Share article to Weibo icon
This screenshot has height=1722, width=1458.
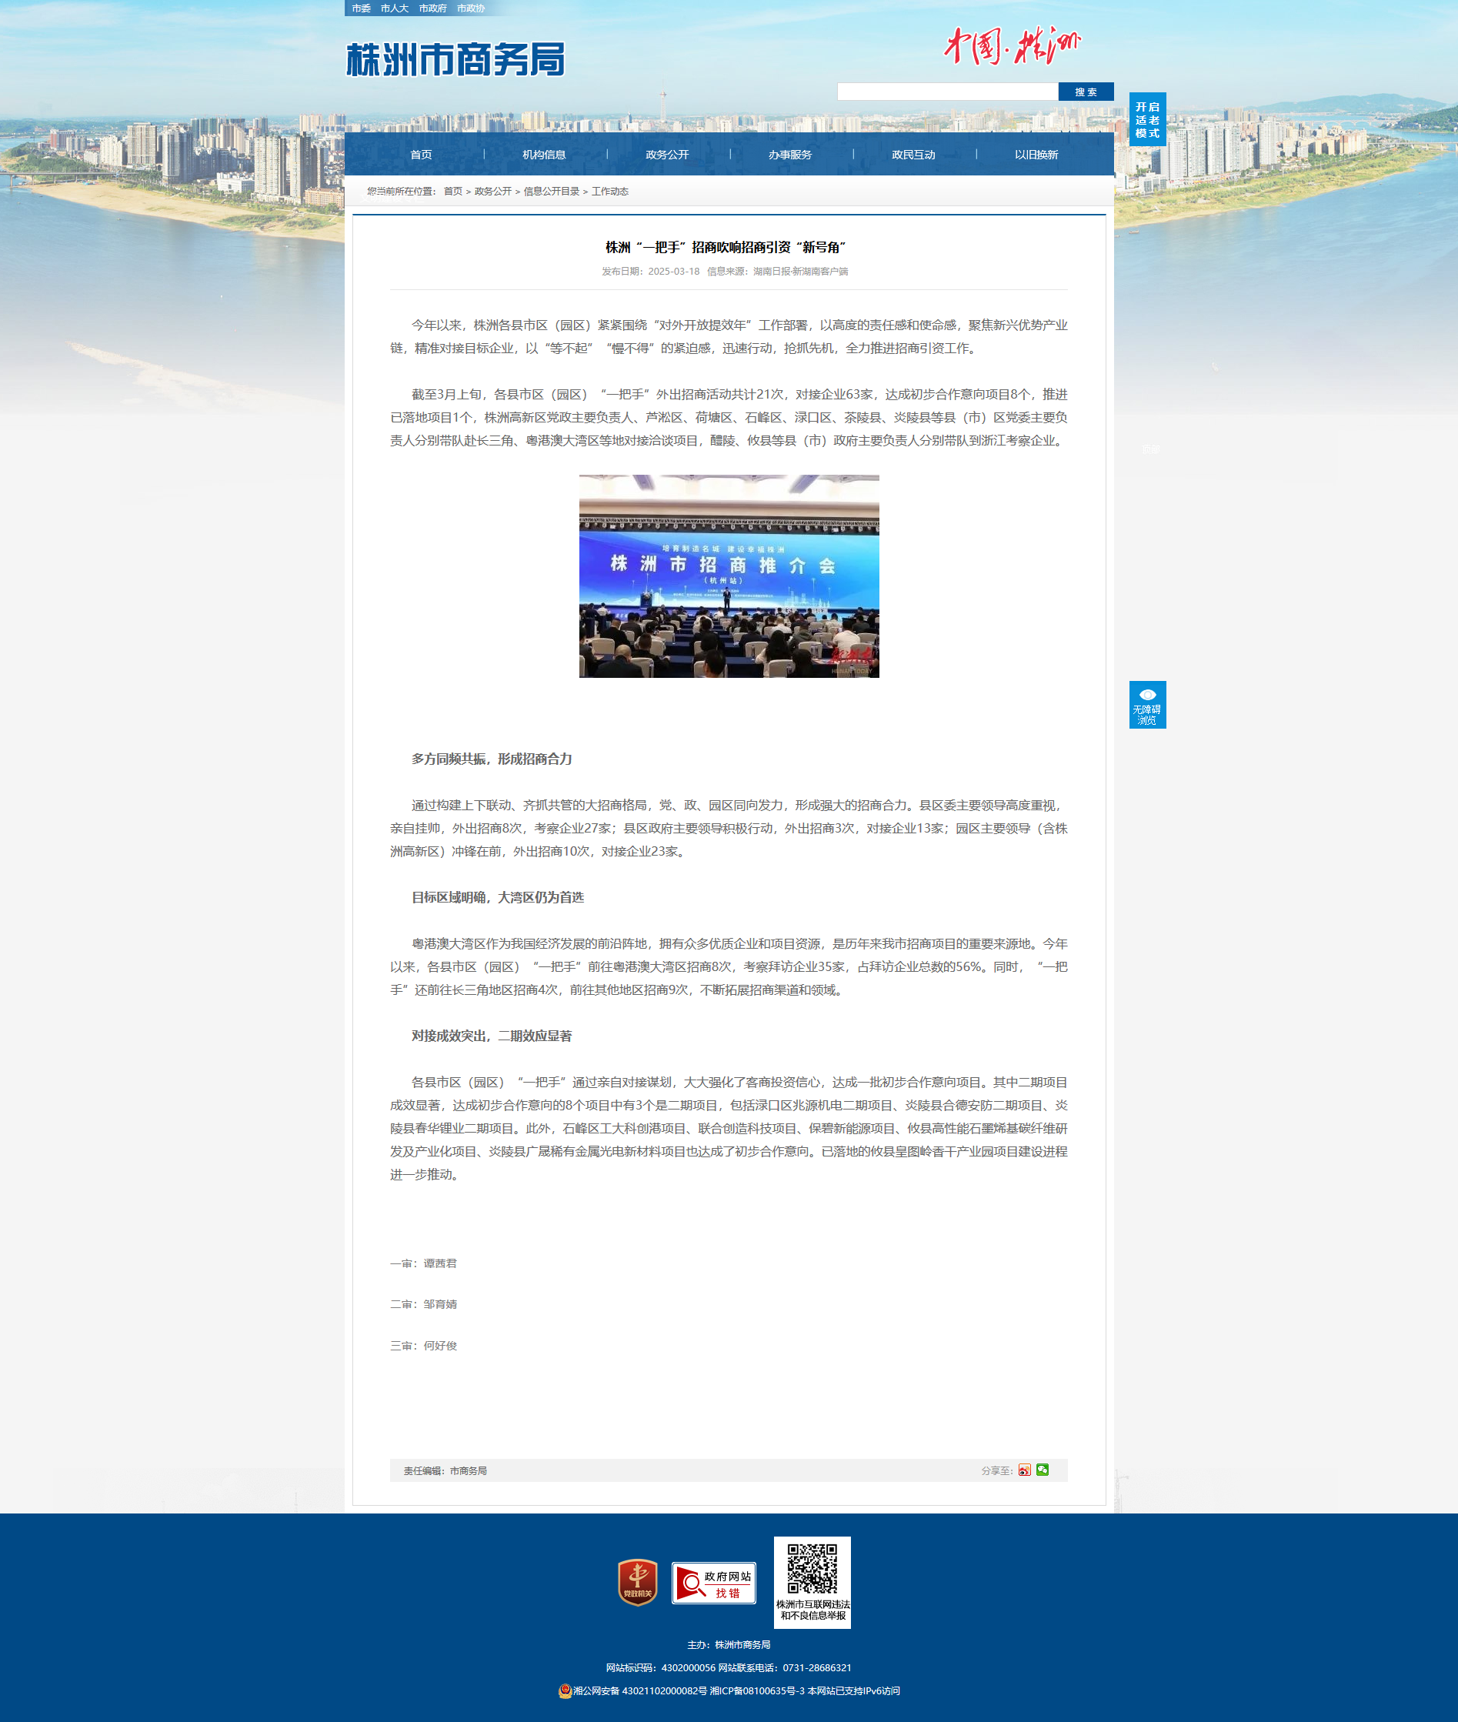1024,1470
